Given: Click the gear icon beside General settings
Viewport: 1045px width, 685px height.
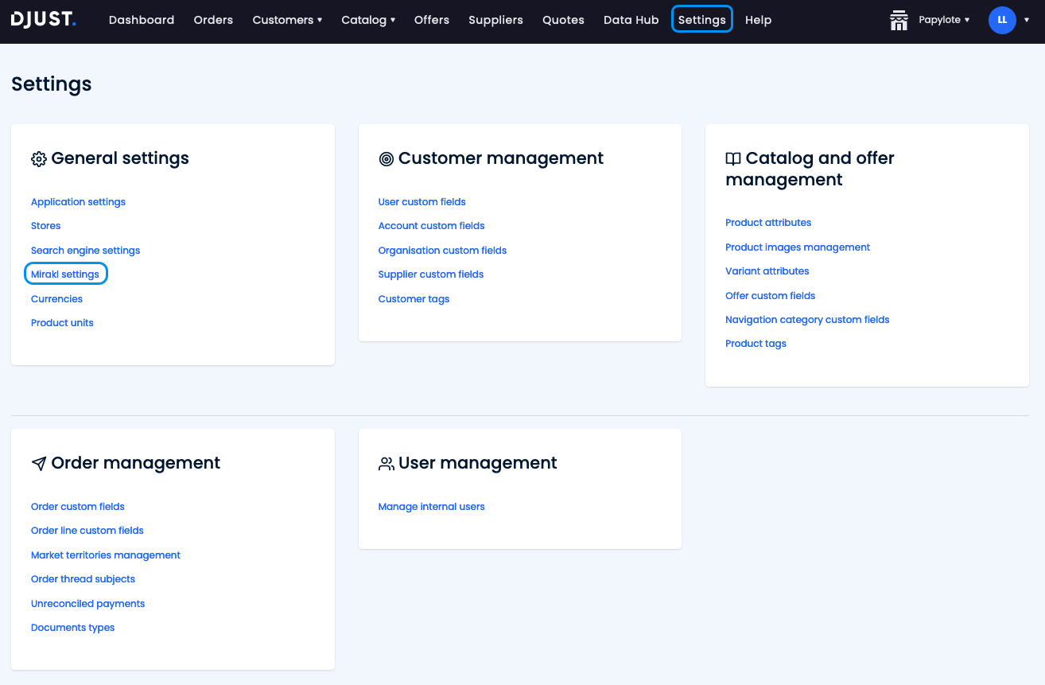Looking at the screenshot, I should tap(38, 158).
